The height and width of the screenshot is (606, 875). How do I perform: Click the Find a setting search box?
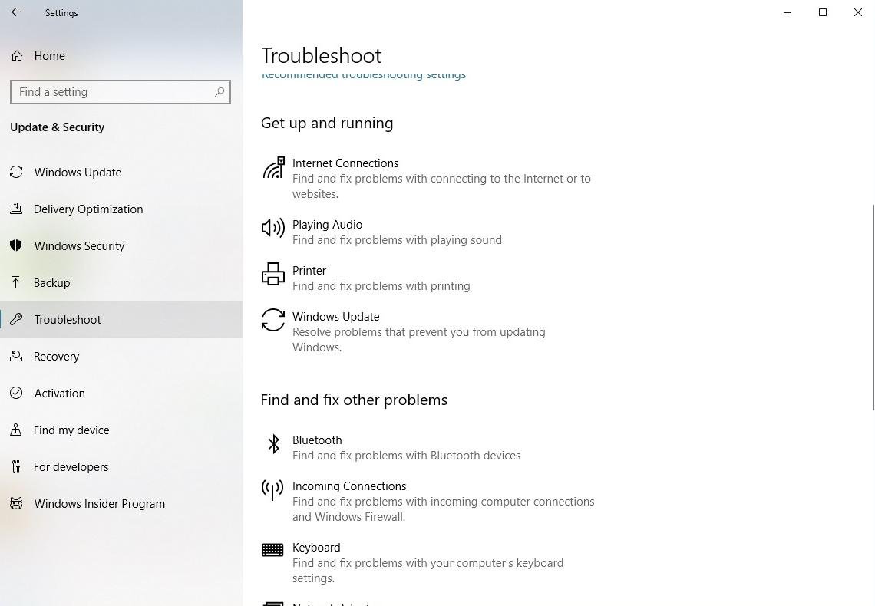pos(114,92)
